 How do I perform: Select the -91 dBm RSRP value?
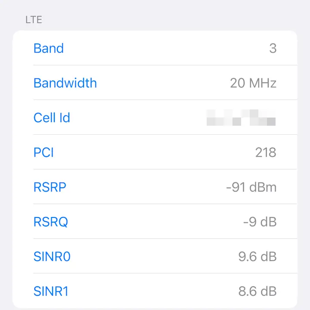coord(251,187)
